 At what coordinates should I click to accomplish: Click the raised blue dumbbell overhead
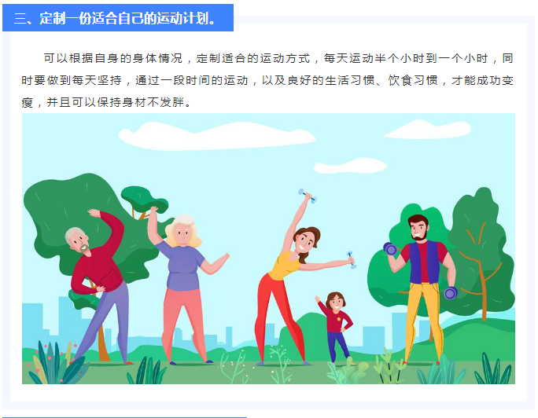point(308,196)
